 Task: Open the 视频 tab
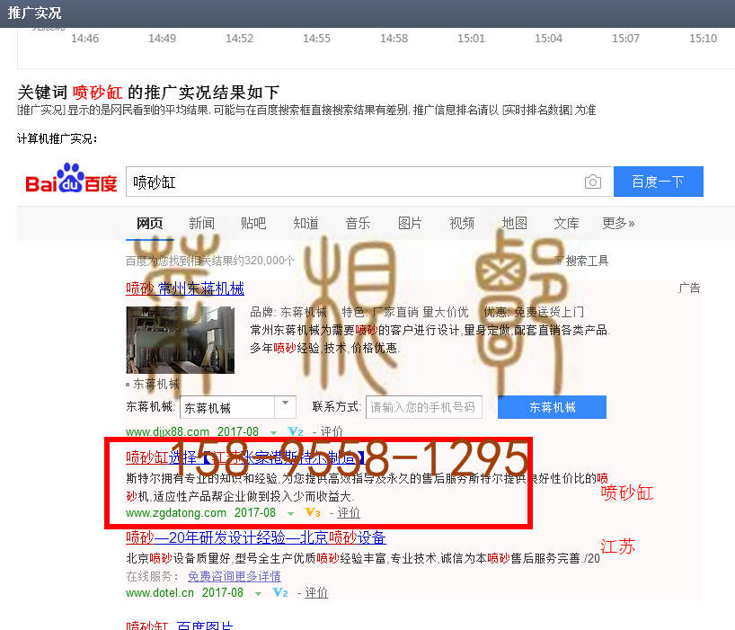point(462,223)
